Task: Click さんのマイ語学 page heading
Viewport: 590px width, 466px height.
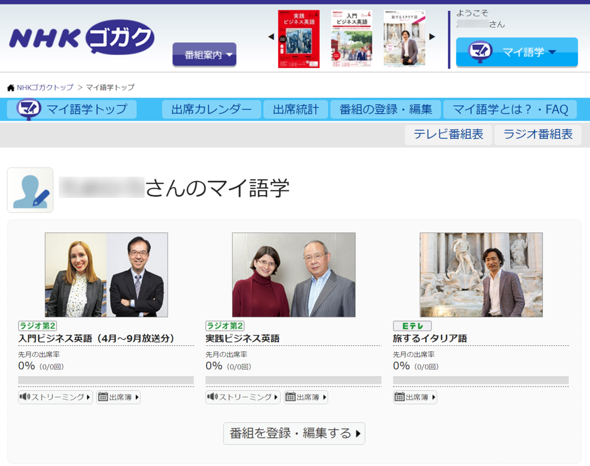Action: pyautogui.click(x=217, y=188)
